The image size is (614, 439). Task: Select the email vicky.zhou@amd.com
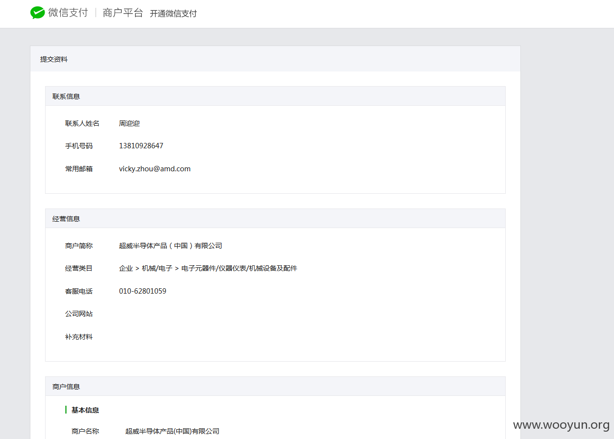[155, 169]
